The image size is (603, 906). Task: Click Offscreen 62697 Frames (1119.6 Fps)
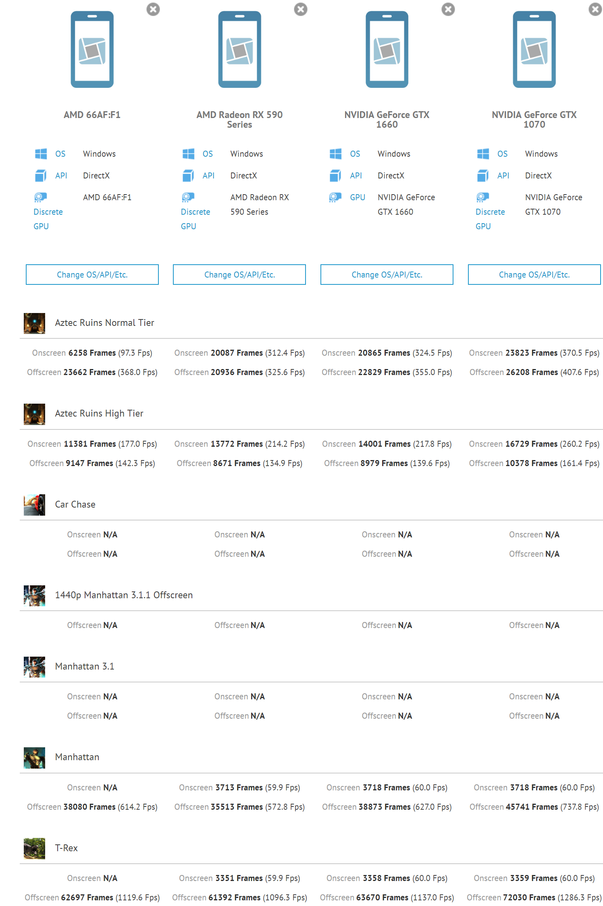92,898
